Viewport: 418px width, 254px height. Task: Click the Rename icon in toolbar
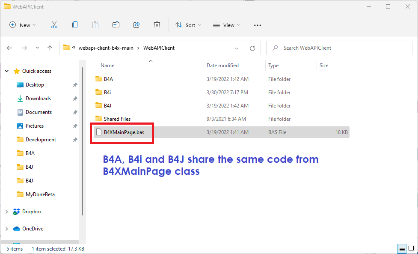pos(116,25)
